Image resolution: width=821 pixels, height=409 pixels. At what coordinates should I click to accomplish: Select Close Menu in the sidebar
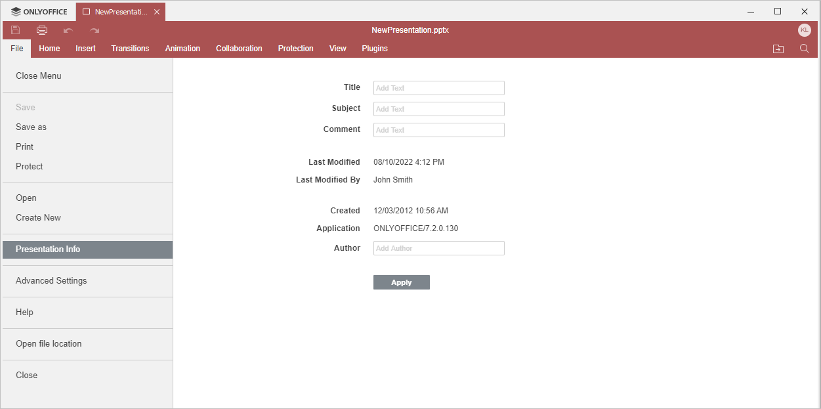pyautogui.click(x=87, y=76)
